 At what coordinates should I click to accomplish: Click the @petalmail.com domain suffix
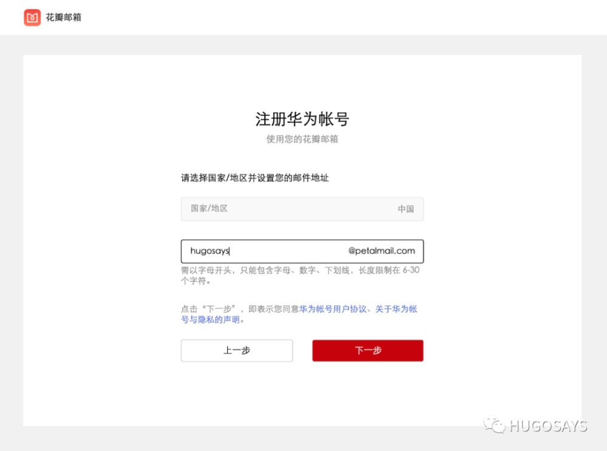click(x=381, y=251)
